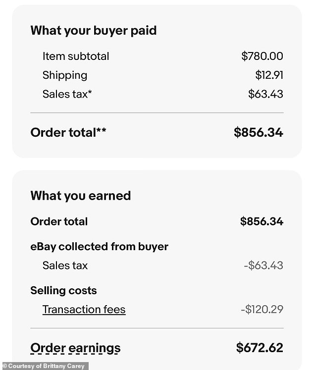Click Sales tax* in buyer paid section
This screenshot has width=314, height=370.
(x=67, y=94)
